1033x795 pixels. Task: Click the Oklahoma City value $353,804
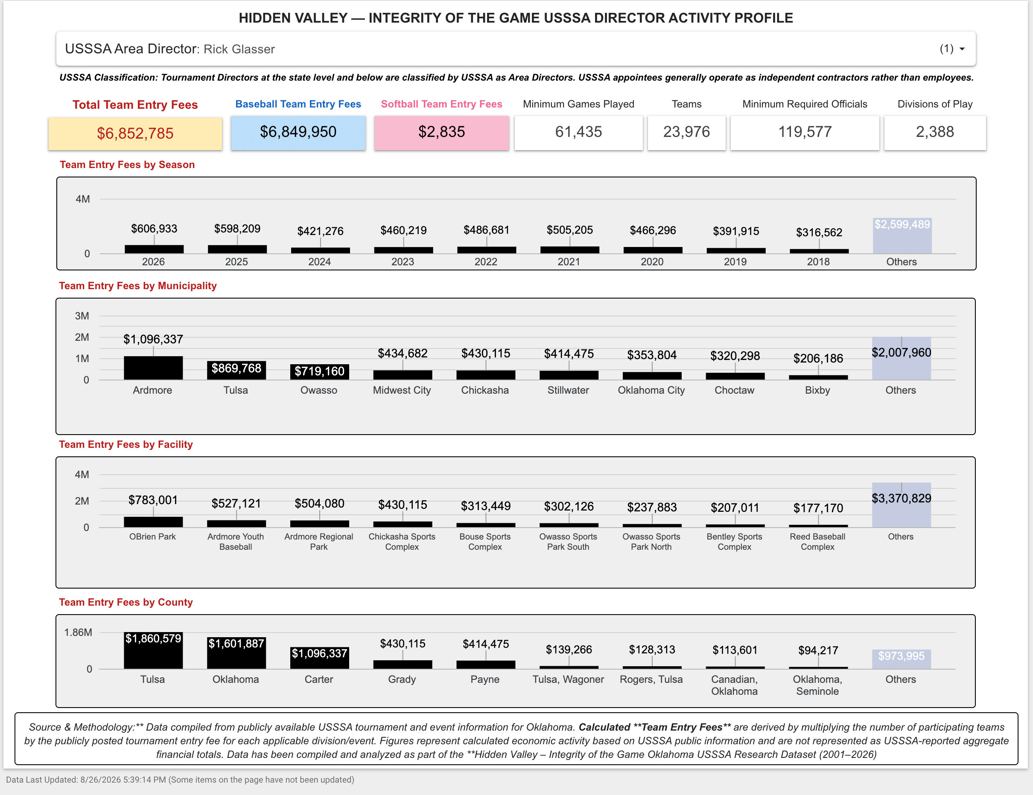[x=652, y=355]
